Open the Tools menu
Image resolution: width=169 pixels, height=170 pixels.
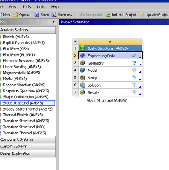tap(27, 7)
